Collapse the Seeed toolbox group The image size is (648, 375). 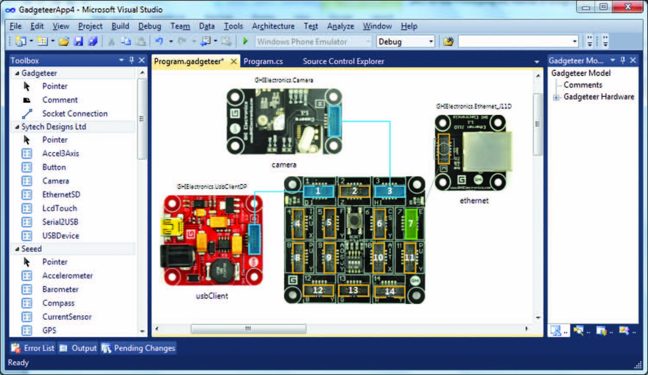click(17, 249)
